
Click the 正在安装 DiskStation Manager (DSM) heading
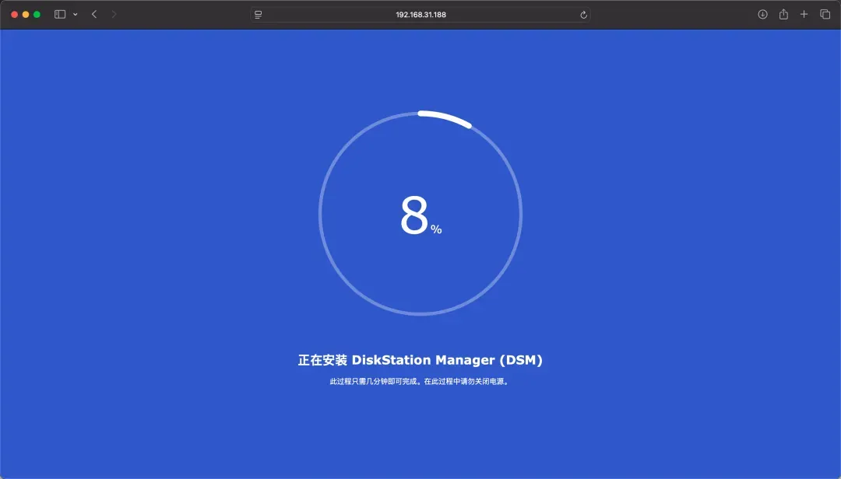(x=420, y=360)
